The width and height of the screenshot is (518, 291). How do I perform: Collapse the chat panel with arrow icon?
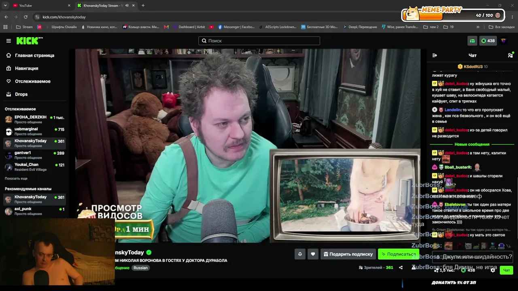435,55
